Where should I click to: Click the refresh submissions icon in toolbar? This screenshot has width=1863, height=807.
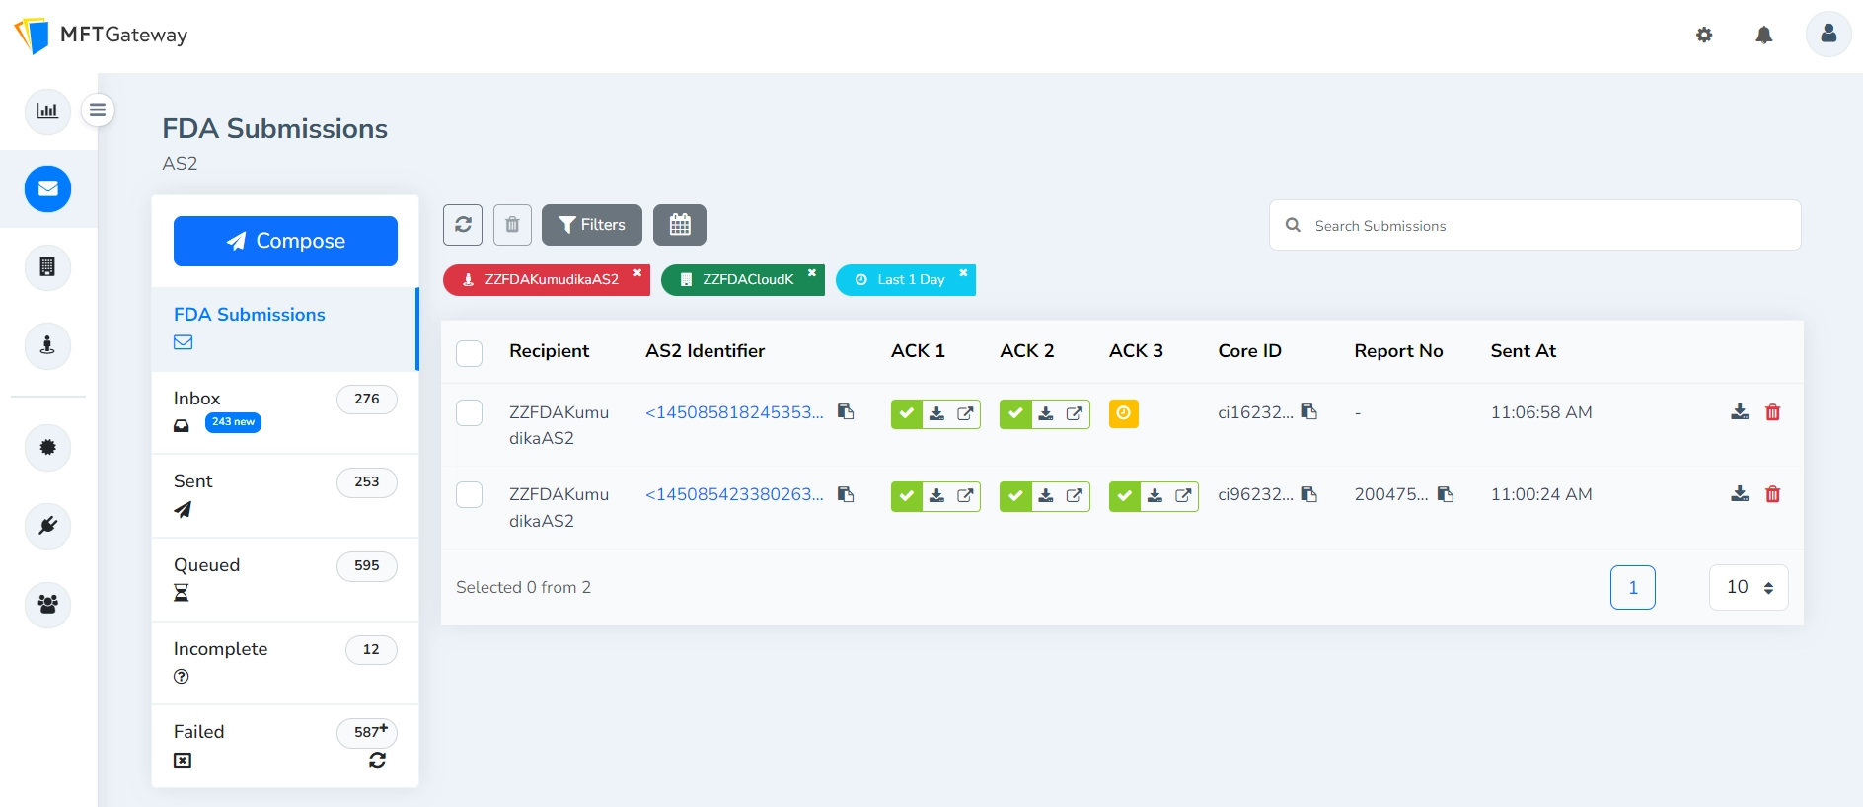[x=463, y=225]
